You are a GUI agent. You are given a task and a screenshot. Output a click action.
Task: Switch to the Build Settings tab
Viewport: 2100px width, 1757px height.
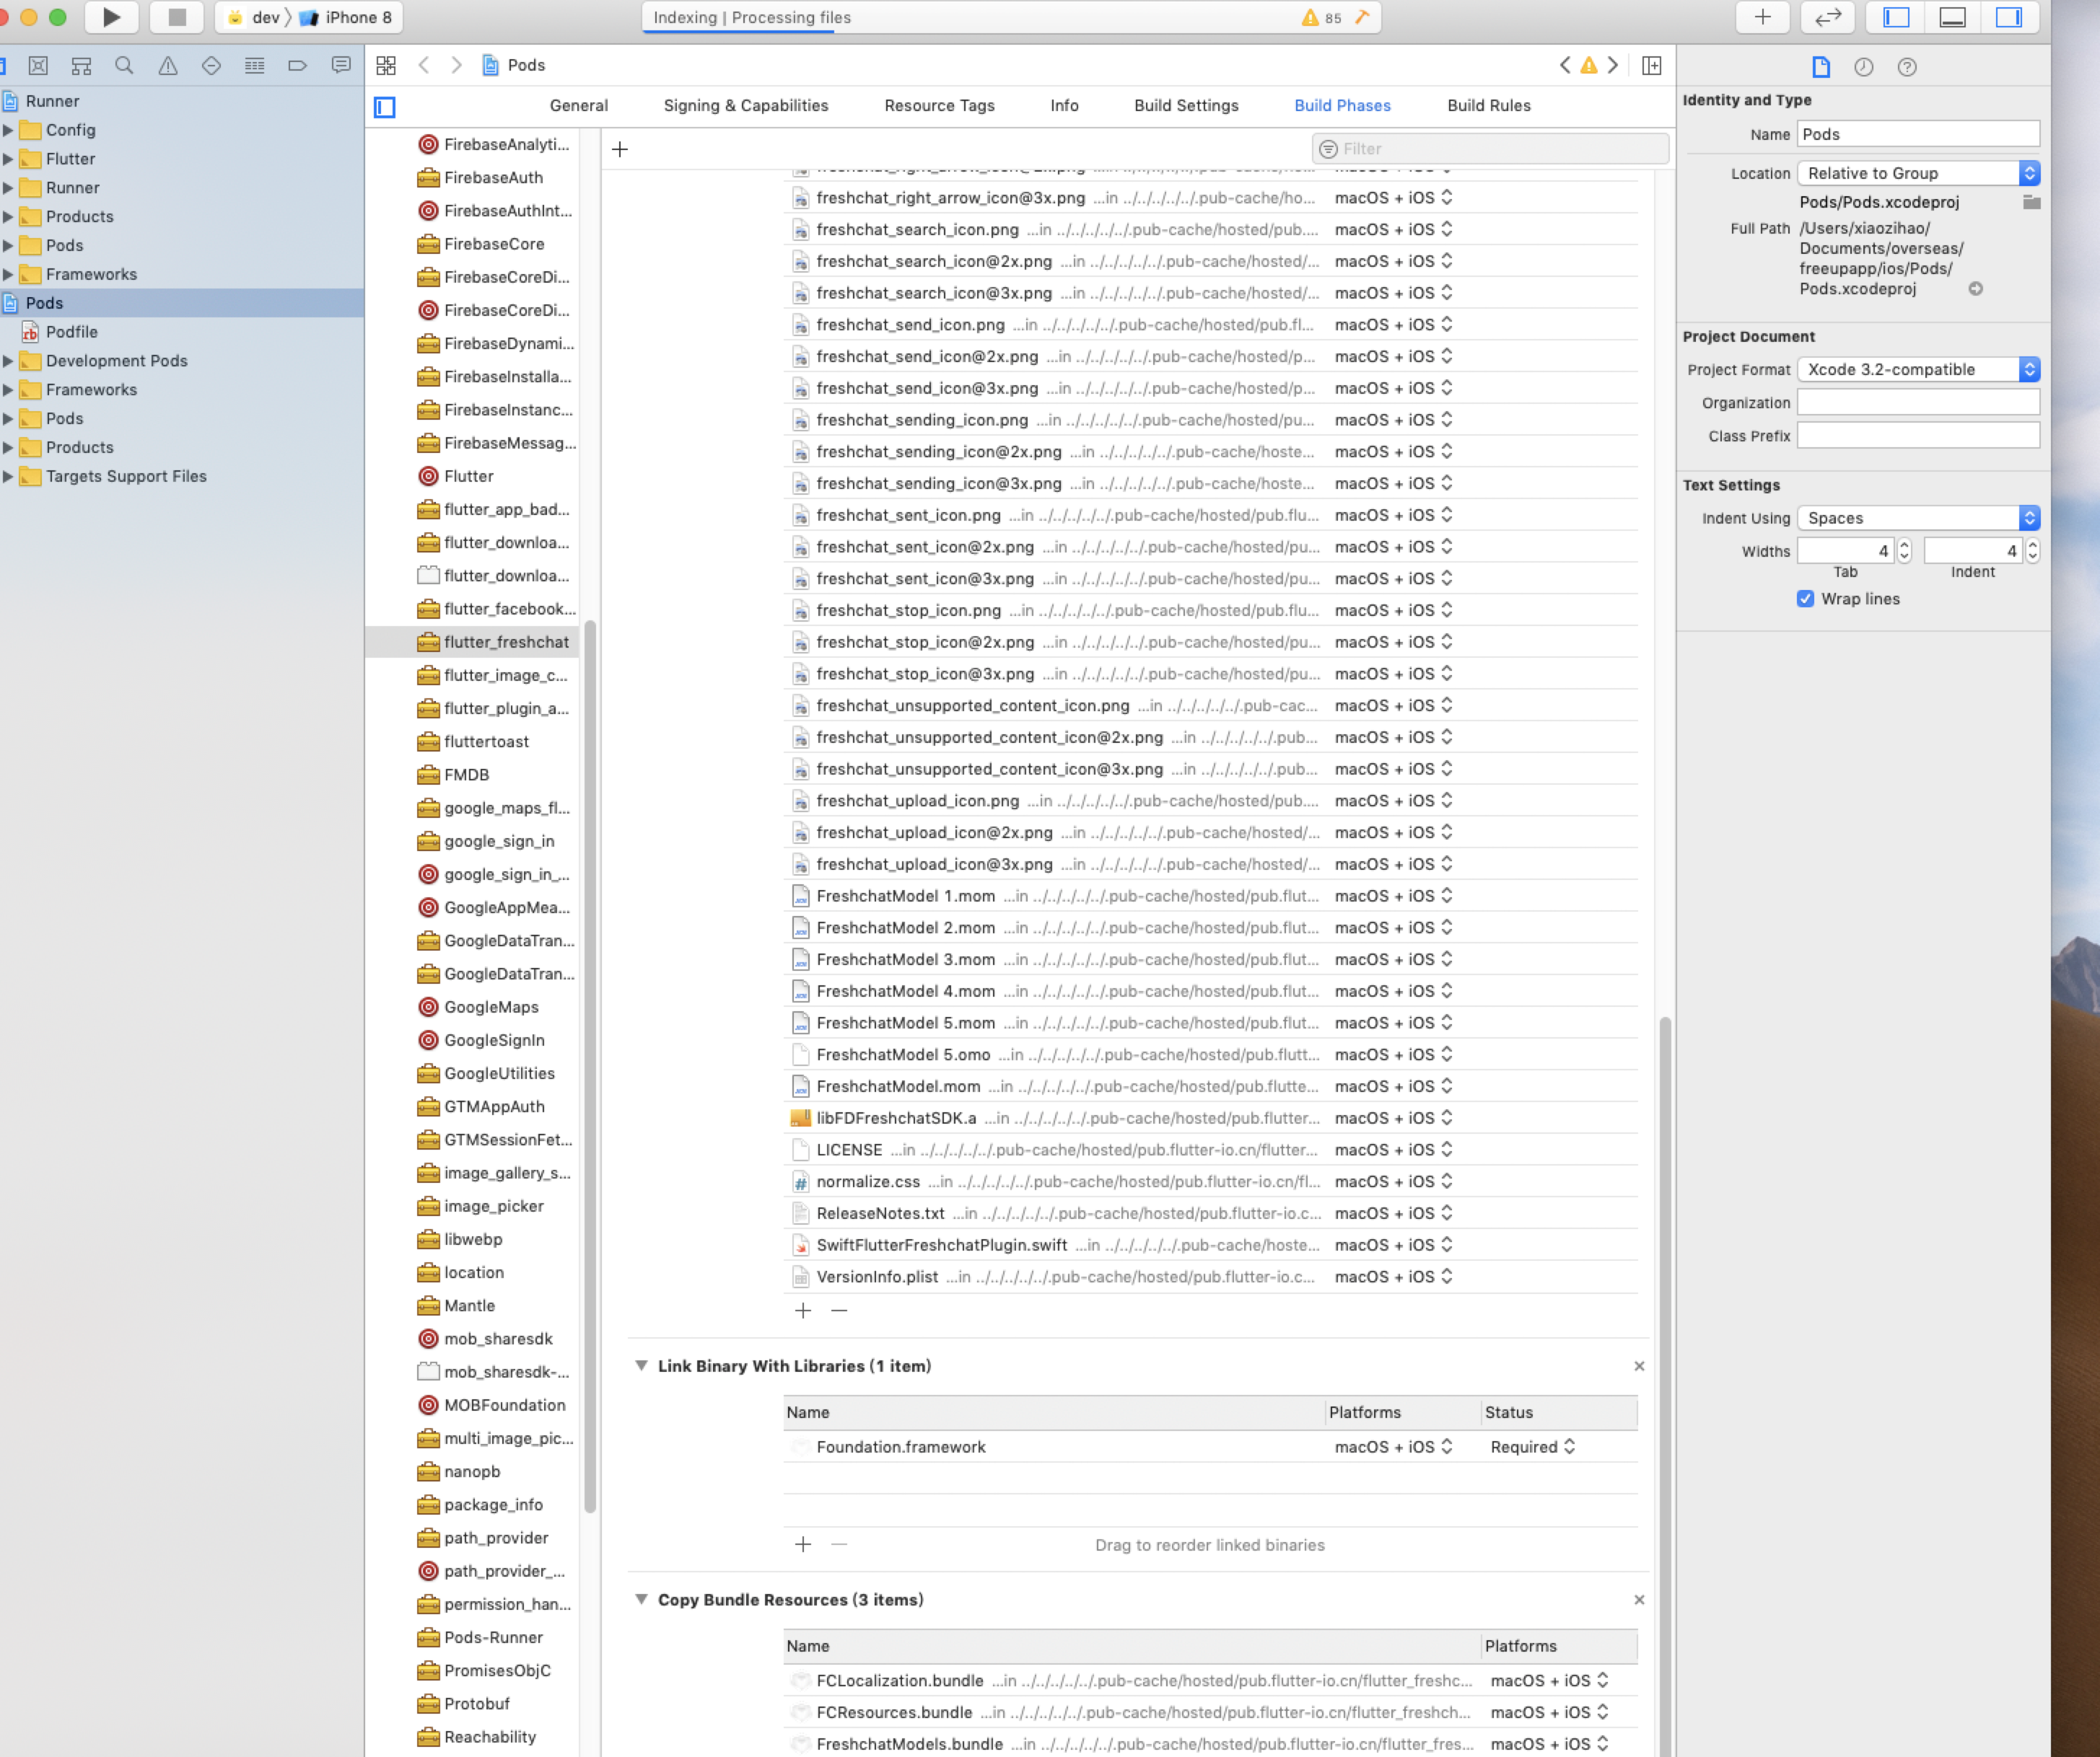[x=1186, y=106]
